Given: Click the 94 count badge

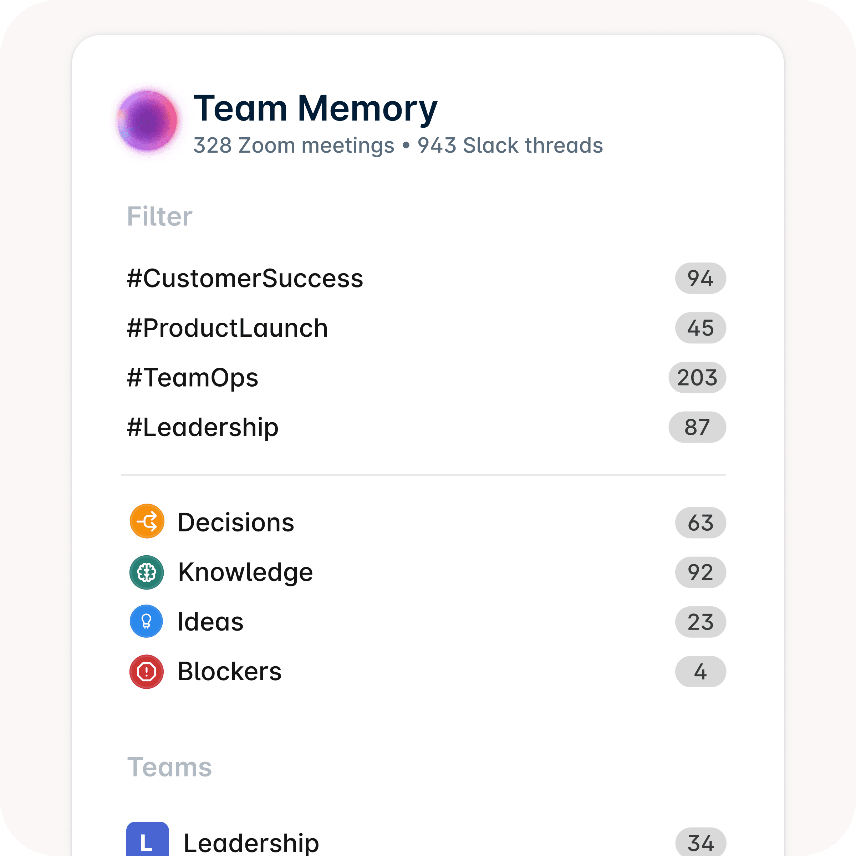Looking at the screenshot, I should (700, 279).
